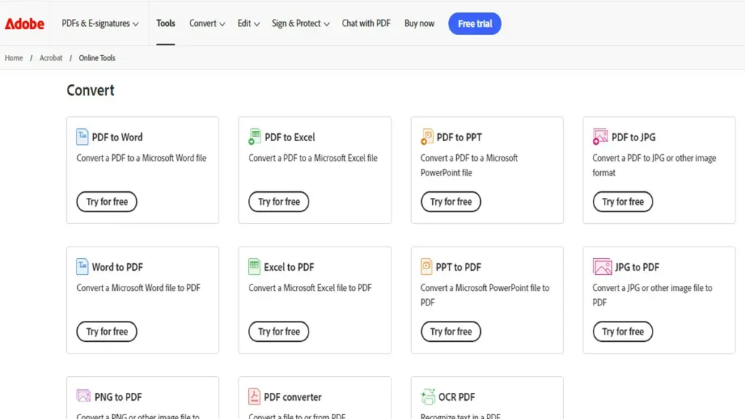Expand Sign & Protect dropdown
Viewport: 745px width, 419px height.
tap(300, 23)
